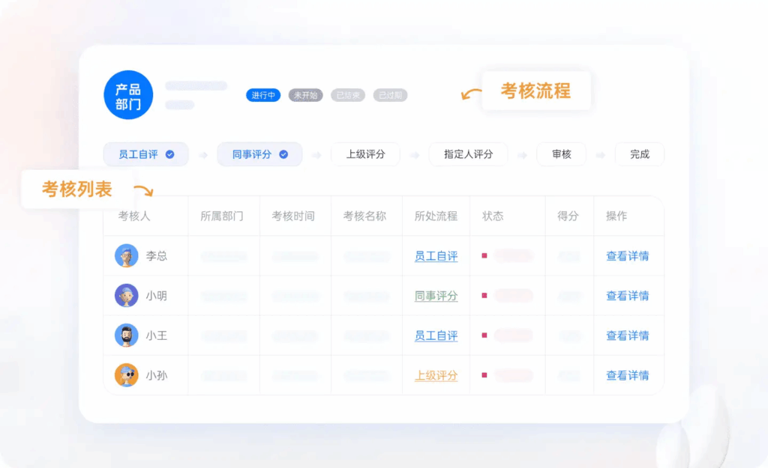This screenshot has width=768, height=468.
Task: Filter by the 进行中 status tag
Action: (263, 95)
